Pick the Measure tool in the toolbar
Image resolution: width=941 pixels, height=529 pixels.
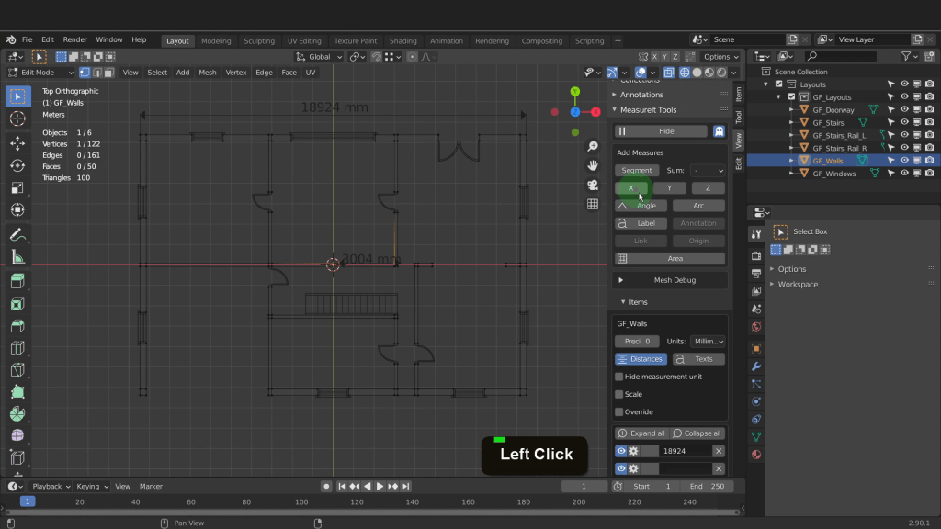click(17, 257)
